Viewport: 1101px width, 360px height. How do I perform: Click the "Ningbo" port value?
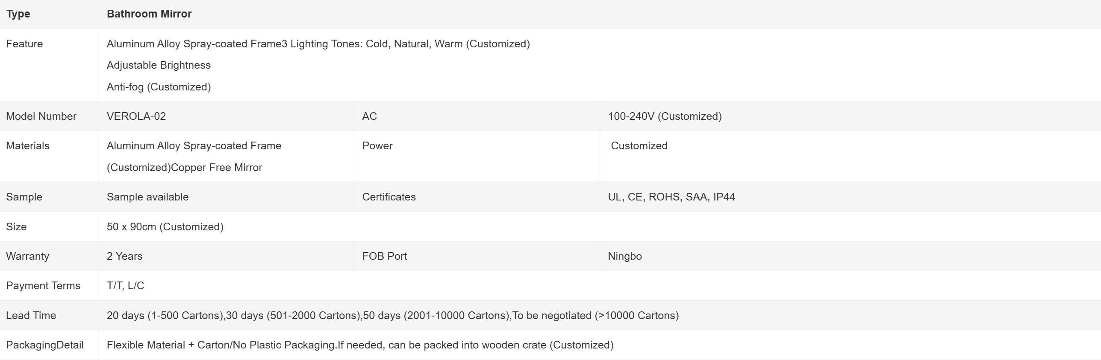(x=624, y=256)
